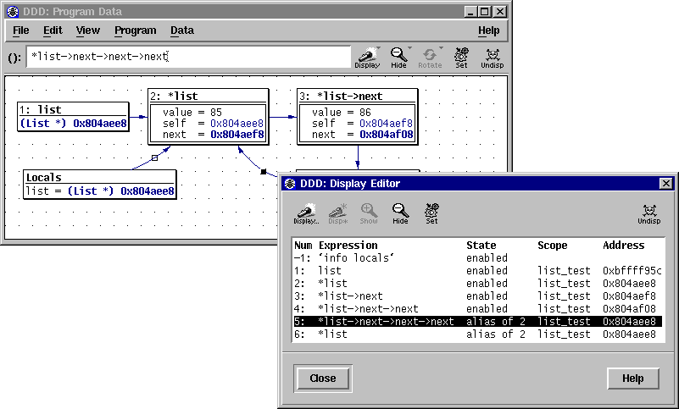
Task: Open the Help menu in Program Data window
Action: [488, 30]
